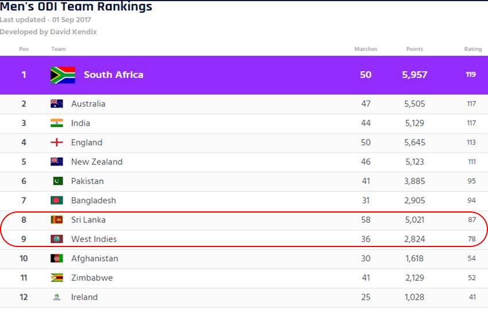Click the Australia flag icon
Viewport: 488px width, 316px height.
tap(57, 103)
